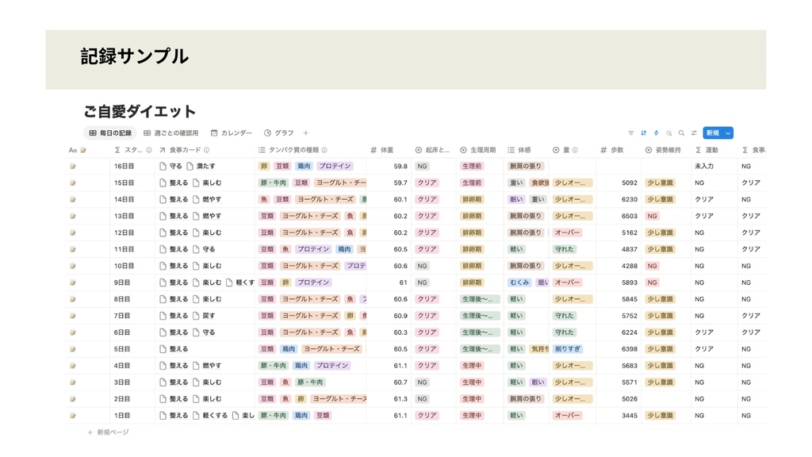This screenshot has width=812, height=457.
Task: Add a row via 新規ページ
Action: pos(108,432)
